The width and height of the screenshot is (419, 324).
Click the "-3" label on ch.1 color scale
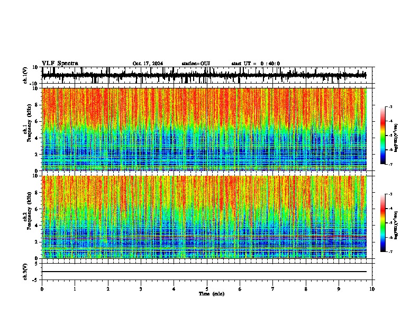pyautogui.click(x=390, y=106)
